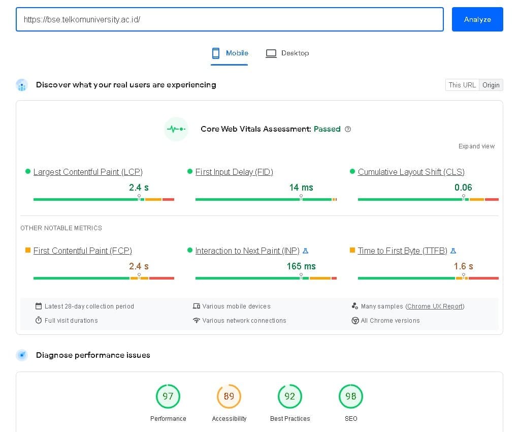Click the devices icon for mobile devices
The width and height of the screenshot is (519, 432).
coord(197,306)
